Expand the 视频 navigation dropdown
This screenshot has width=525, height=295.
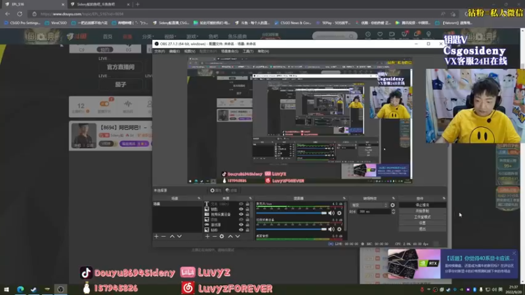point(170,37)
